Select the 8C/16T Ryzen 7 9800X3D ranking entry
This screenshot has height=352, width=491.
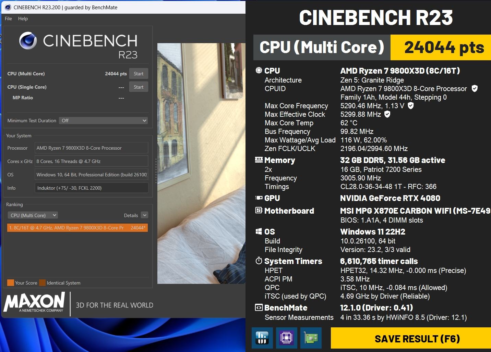77,228
